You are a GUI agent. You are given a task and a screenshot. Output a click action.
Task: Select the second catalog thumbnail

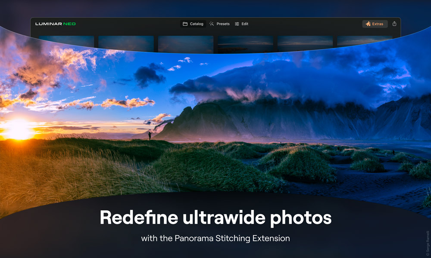[x=126, y=43]
